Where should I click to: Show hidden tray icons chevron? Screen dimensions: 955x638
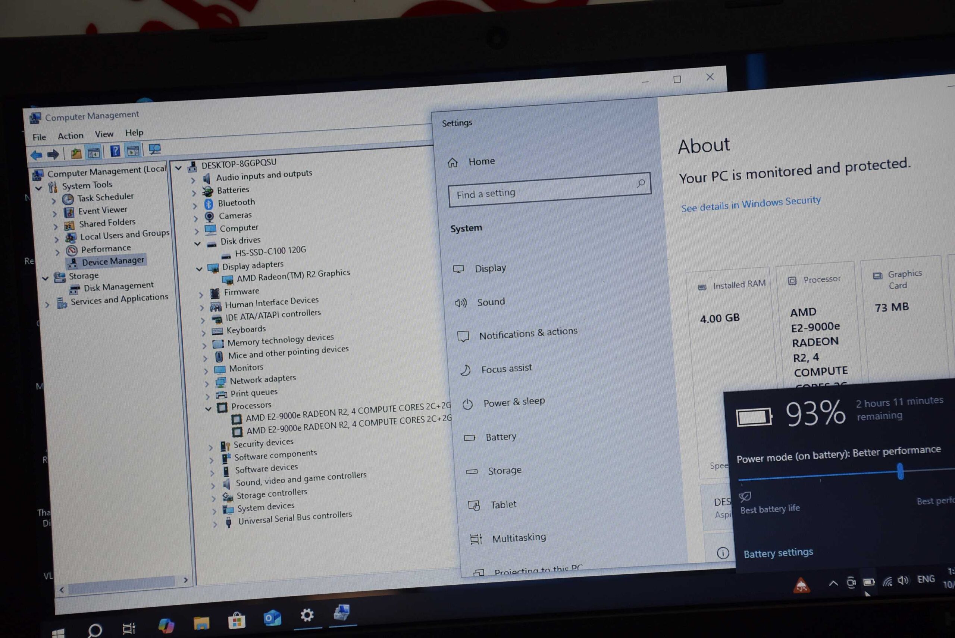click(x=833, y=584)
